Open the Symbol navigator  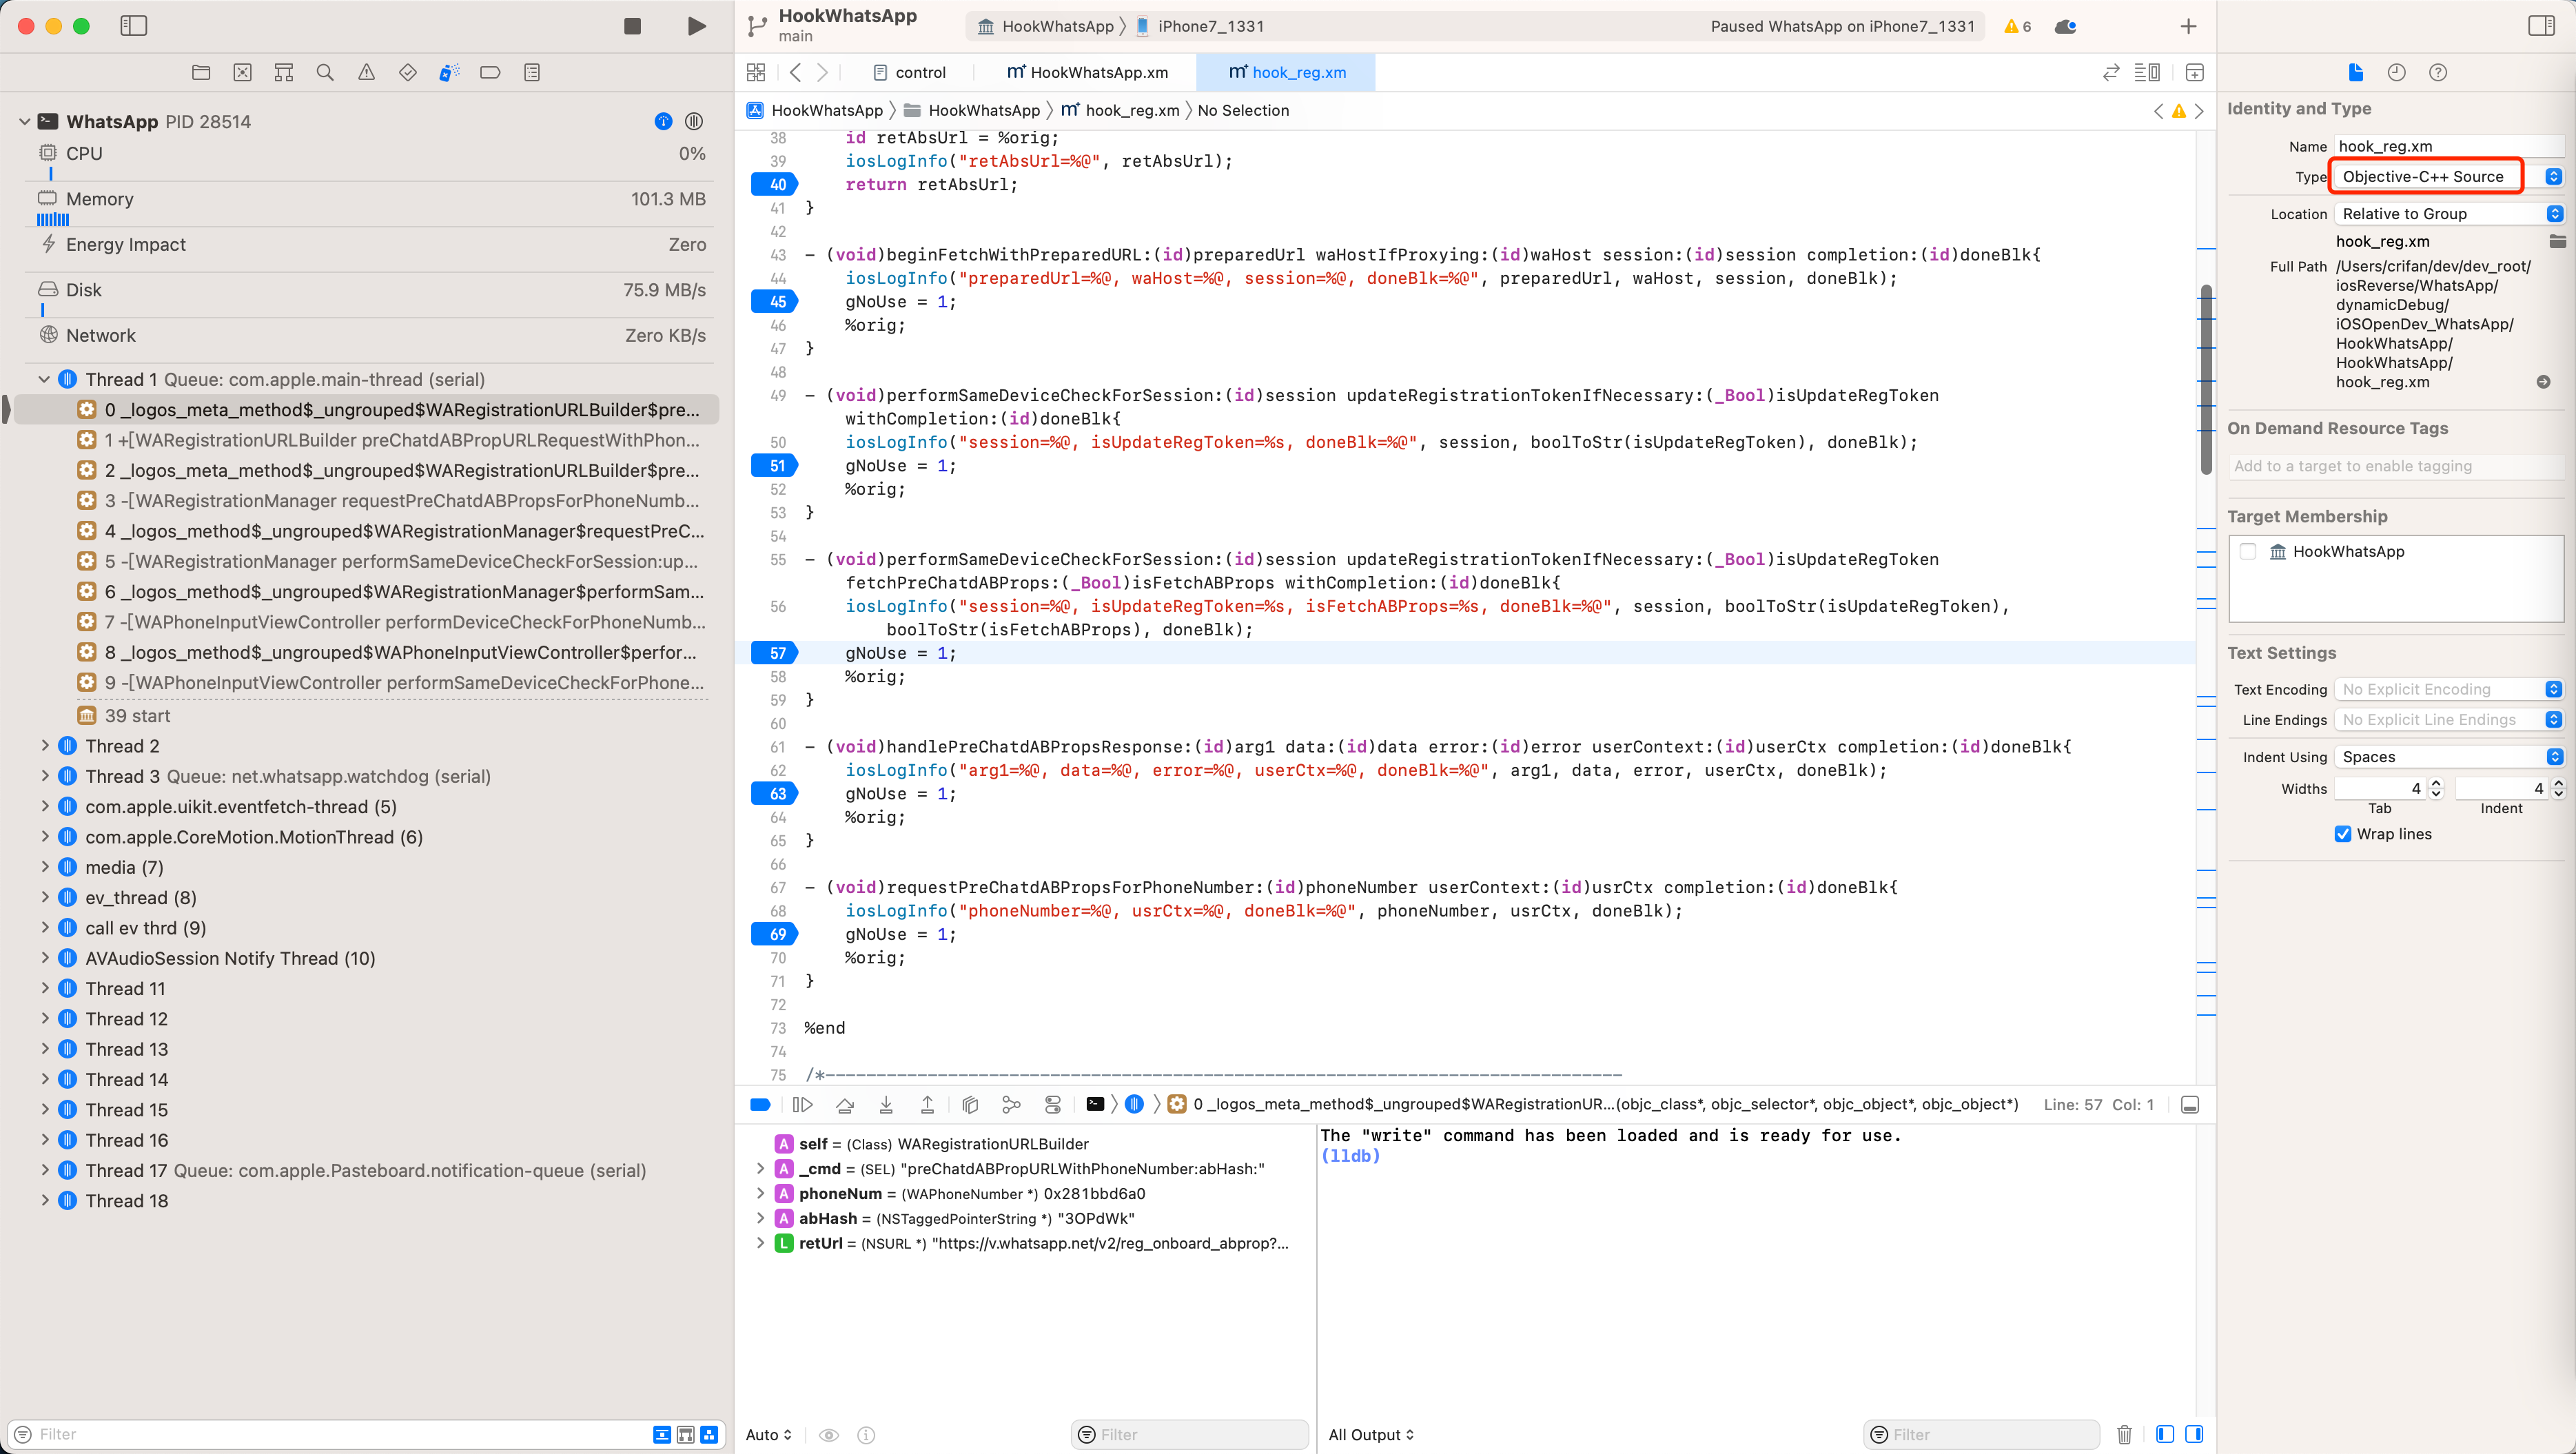[284, 72]
